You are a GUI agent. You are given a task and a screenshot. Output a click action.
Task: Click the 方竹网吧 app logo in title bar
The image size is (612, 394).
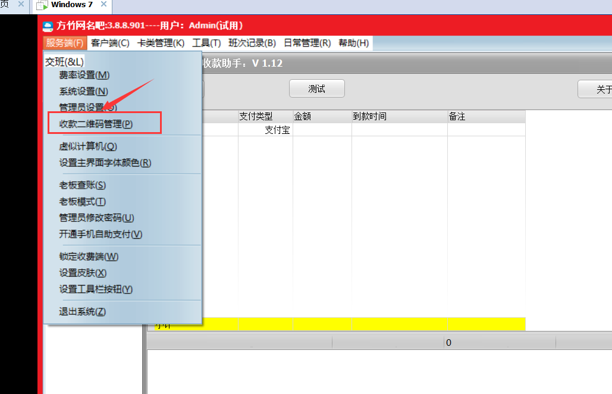48,26
